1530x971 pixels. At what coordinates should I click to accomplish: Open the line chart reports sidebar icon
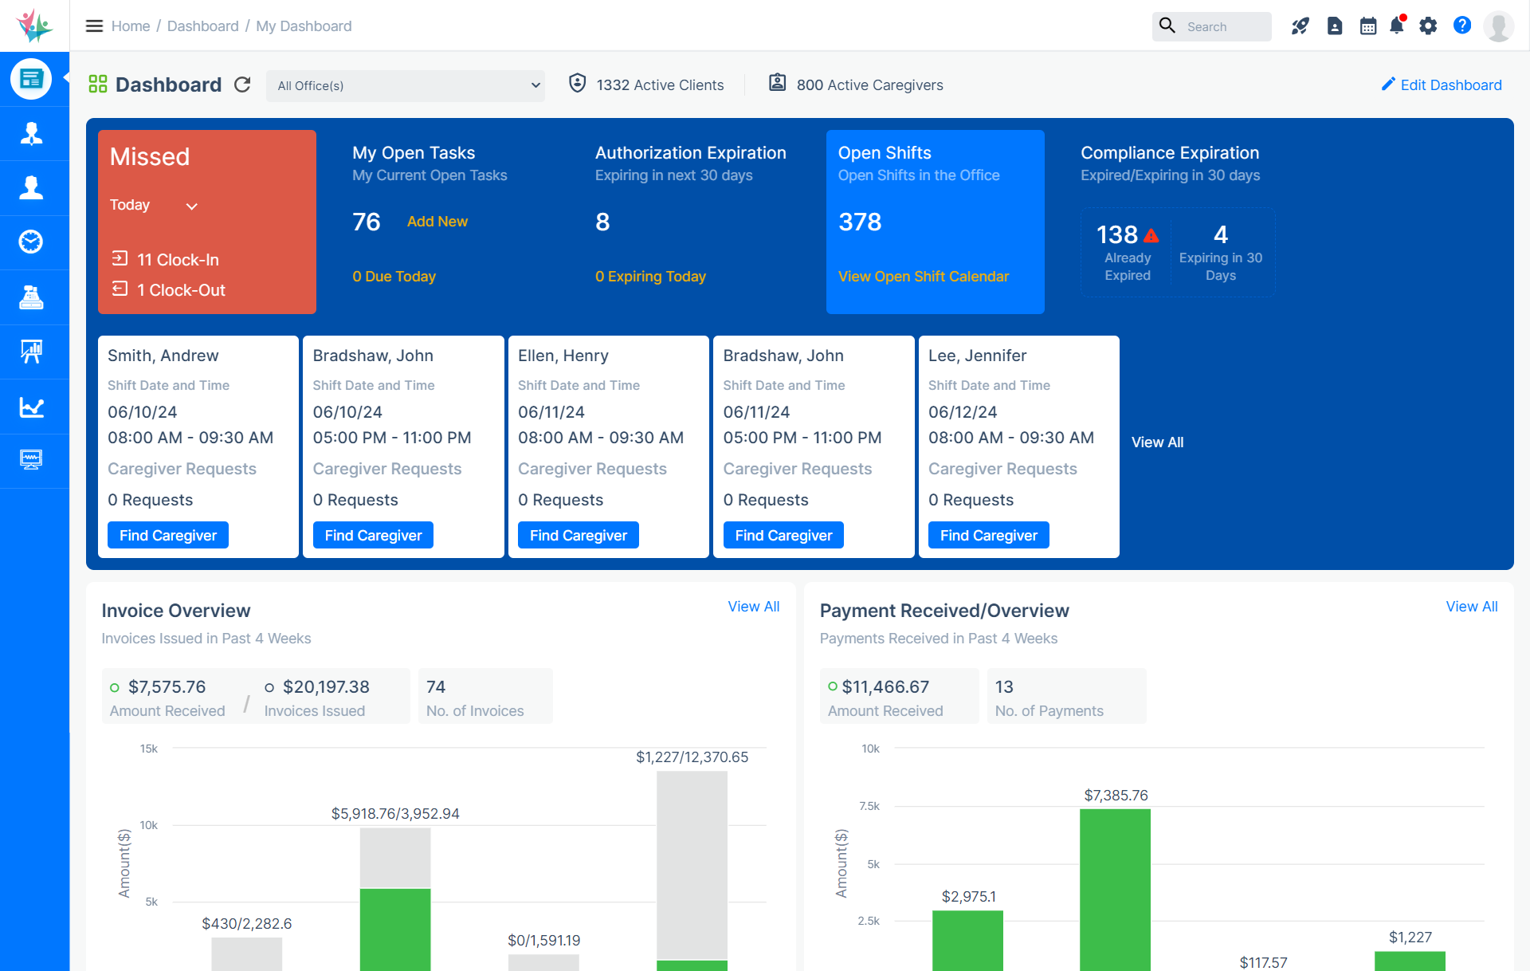coord(31,407)
